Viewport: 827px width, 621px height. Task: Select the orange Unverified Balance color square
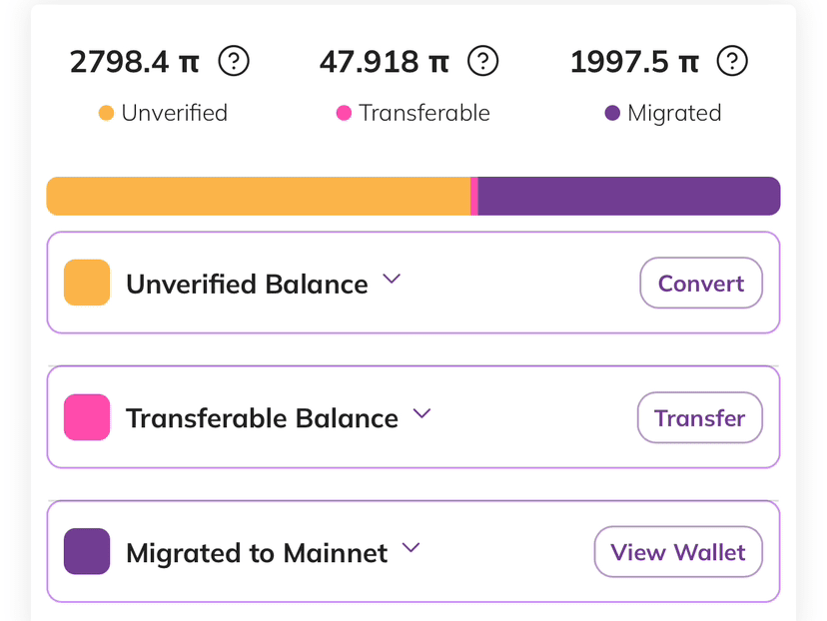point(87,283)
